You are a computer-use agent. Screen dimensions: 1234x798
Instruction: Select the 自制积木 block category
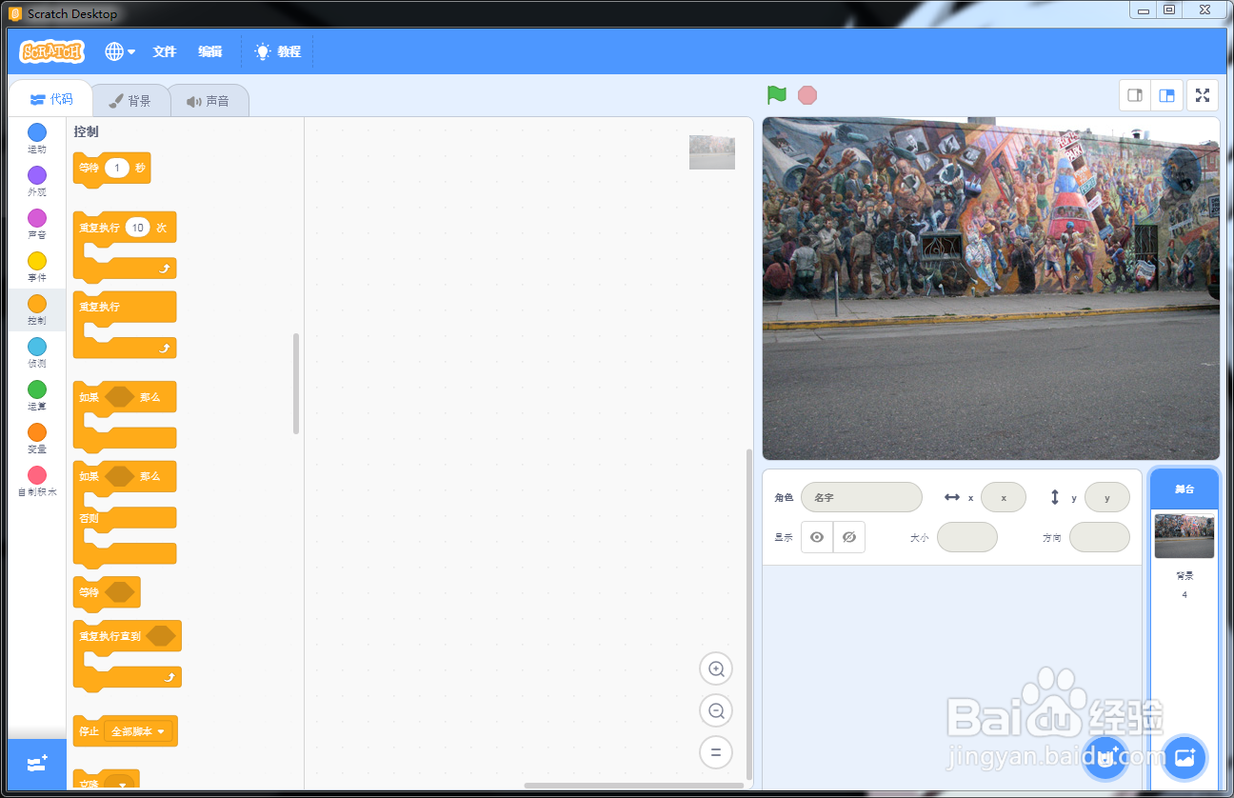pyautogui.click(x=36, y=481)
